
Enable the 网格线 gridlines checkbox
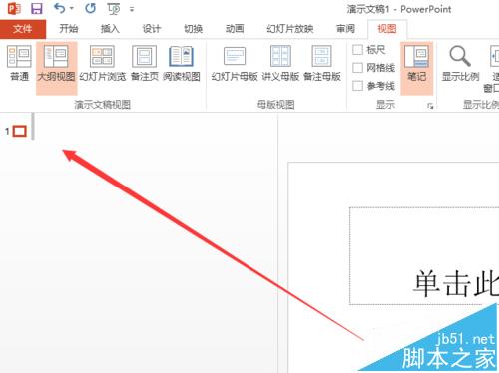pyautogui.click(x=357, y=68)
